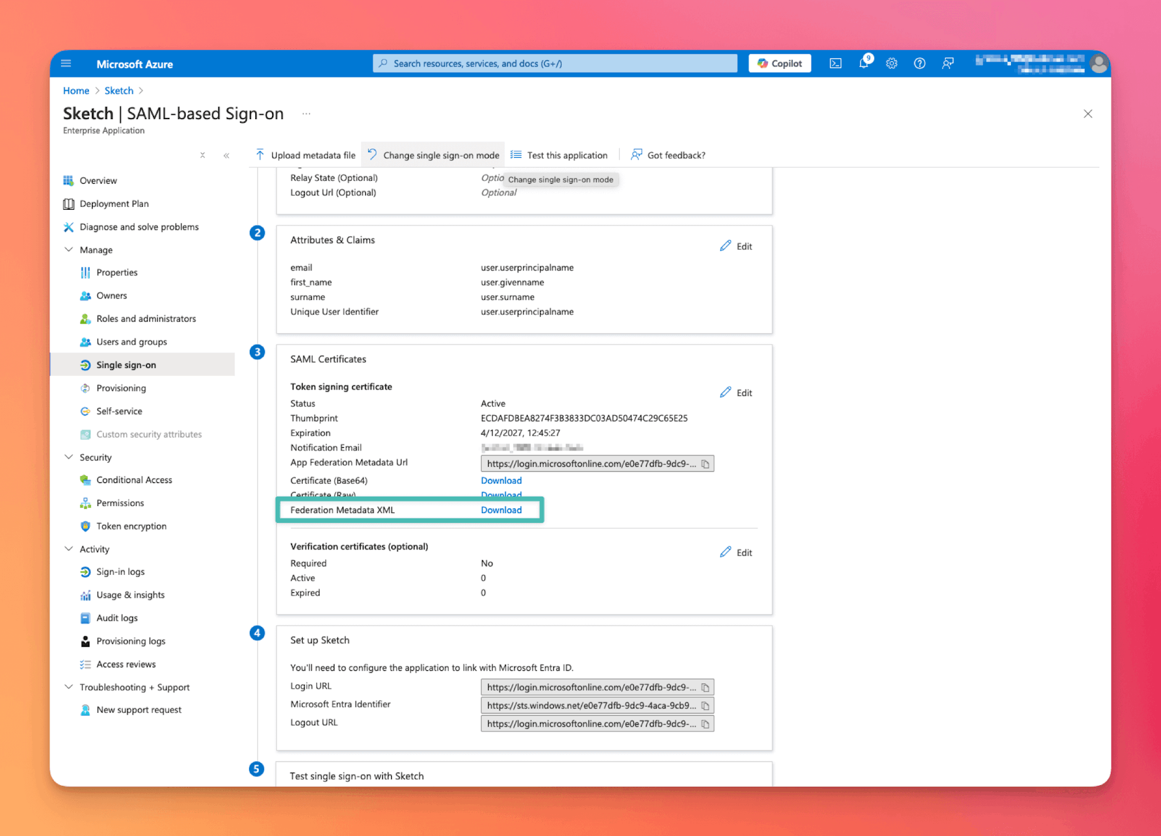The image size is (1161, 836).
Task: Collapse the sidebar with double chevron
Action: 226,155
